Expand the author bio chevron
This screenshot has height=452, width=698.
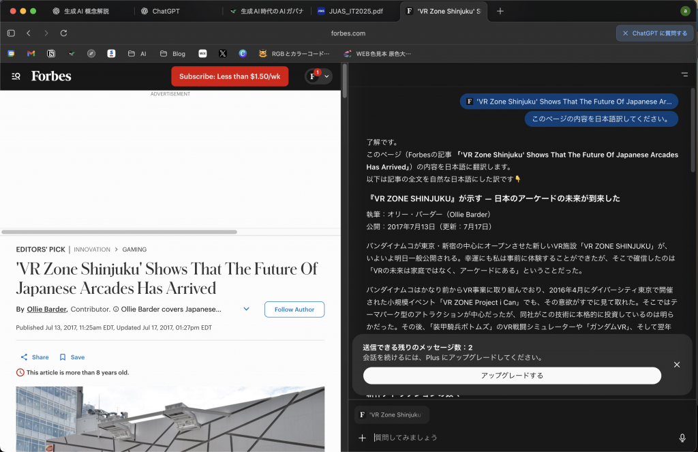tap(246, 310)
